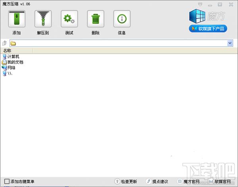238x187 pixels.
Task: Click the 测试 (Test) gears icon
Action: [69, 19]
